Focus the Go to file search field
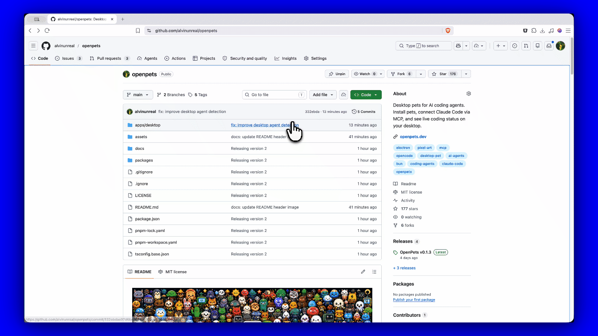Screen dimensions: 598x336 [274, 95]
